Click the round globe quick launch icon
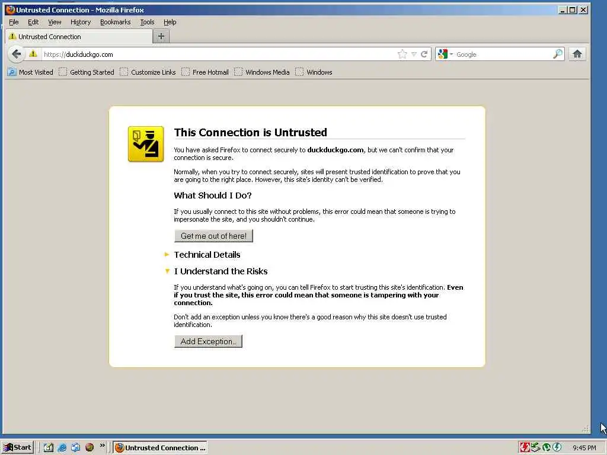This screenshot has width=607, height=455. pos(90,447)
